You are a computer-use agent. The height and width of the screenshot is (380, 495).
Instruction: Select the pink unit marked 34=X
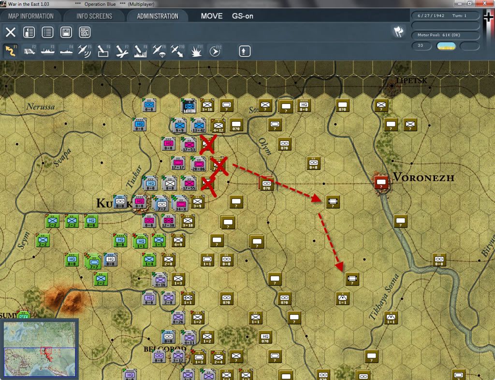181,203
